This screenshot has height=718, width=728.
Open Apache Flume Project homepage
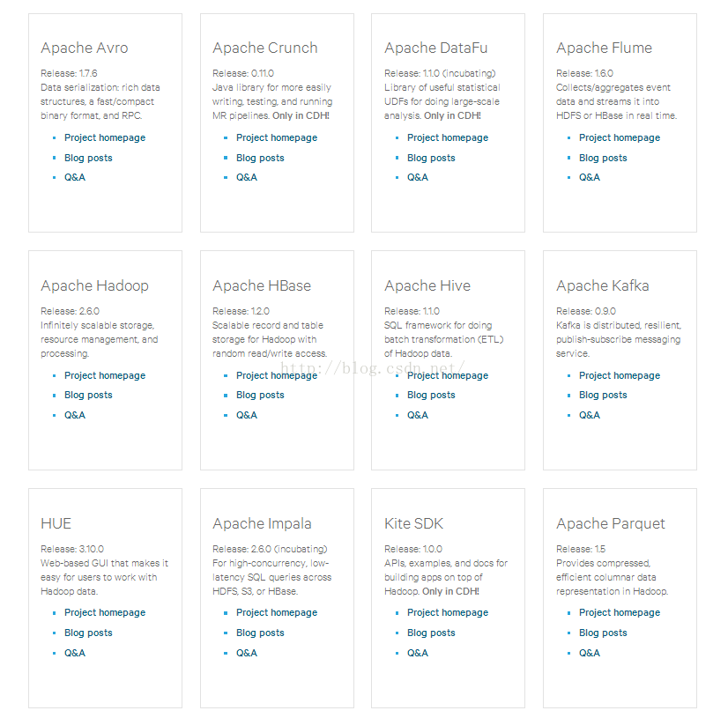(619, 137)
